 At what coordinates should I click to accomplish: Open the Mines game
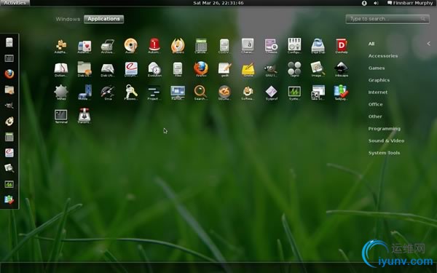(x=61, y=92)
